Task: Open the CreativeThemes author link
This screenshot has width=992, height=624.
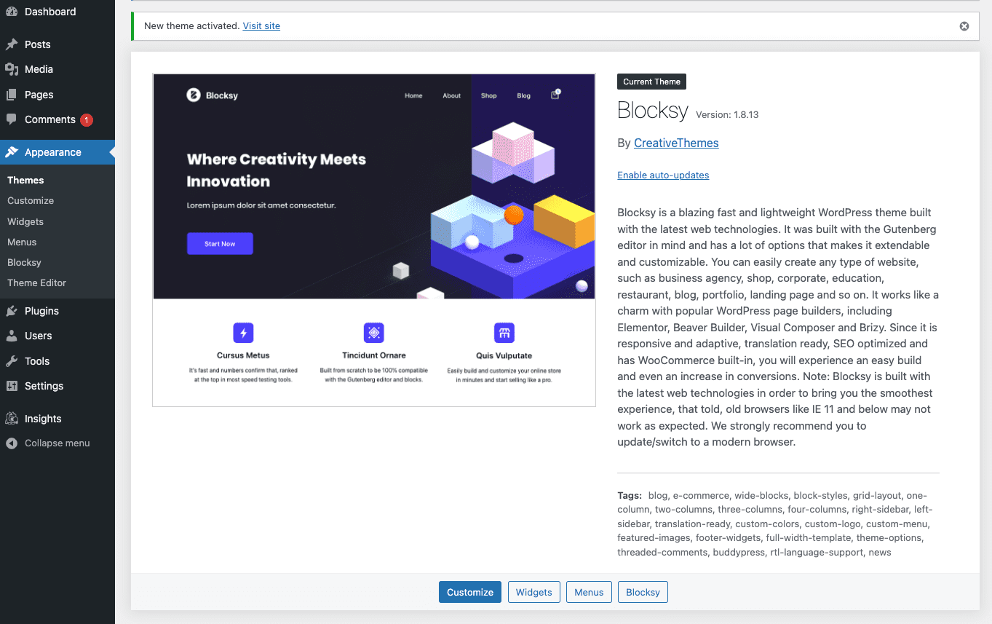Action: click(x=676, y=143)
